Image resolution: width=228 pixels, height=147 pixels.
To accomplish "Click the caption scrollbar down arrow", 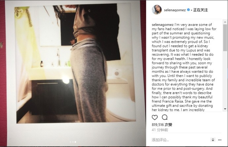I will pyautogui.click(x=225, y=109).
